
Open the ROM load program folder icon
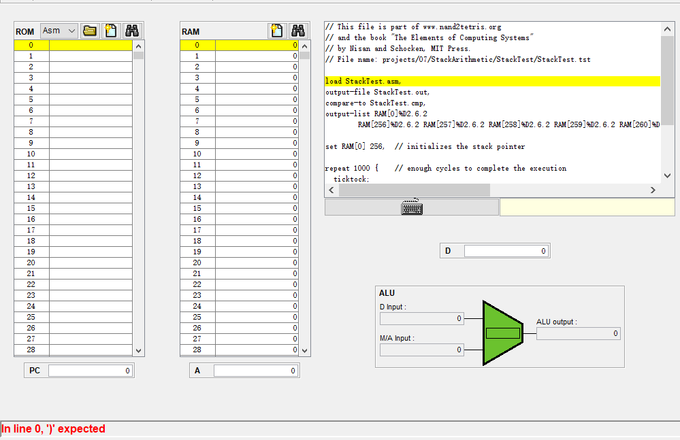[90, 31]
